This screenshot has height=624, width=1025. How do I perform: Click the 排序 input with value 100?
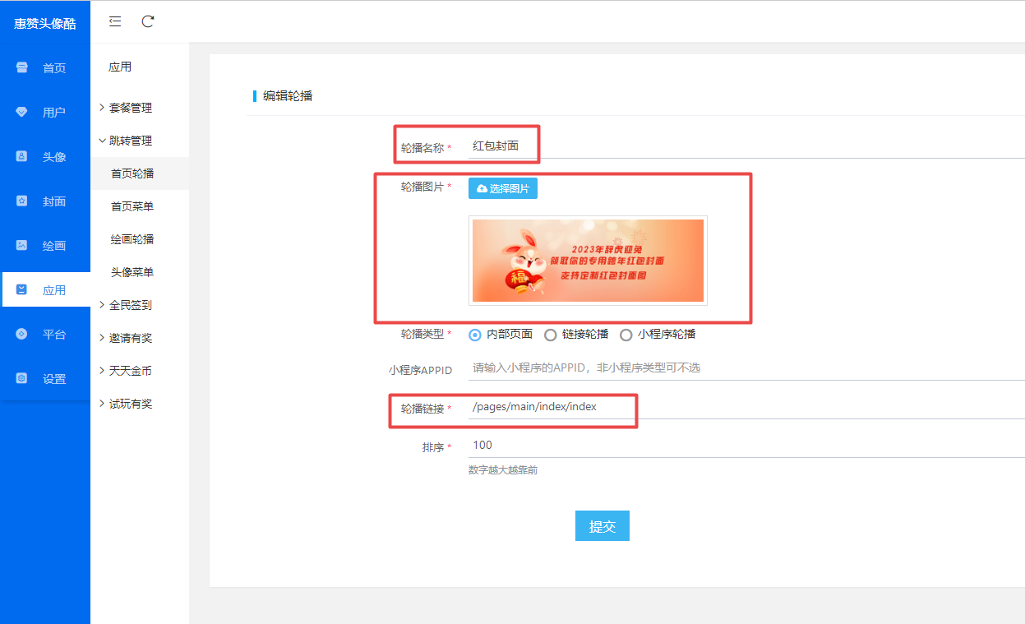pyautogui.click(x=746, y=446)
